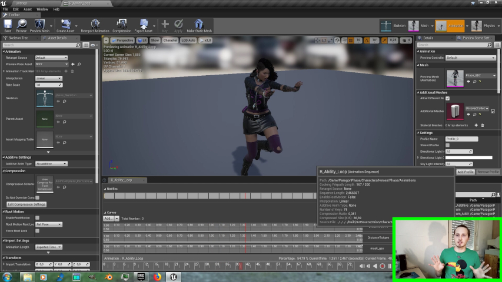
Task: Open the Preview Mesh toolbar option
Action: pyautogui.click(x=39, y=26)
